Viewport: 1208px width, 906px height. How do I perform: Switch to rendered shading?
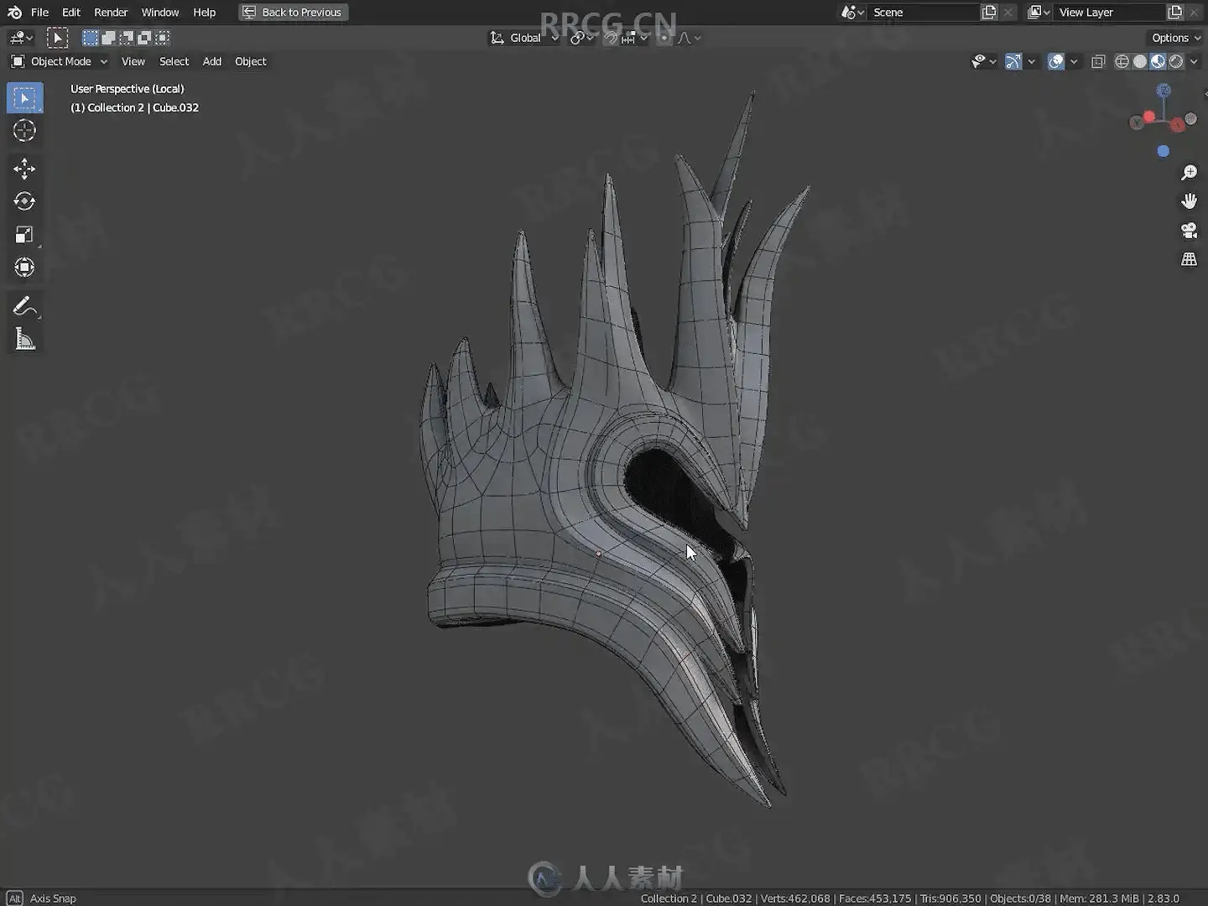[x=1176, y=61]
